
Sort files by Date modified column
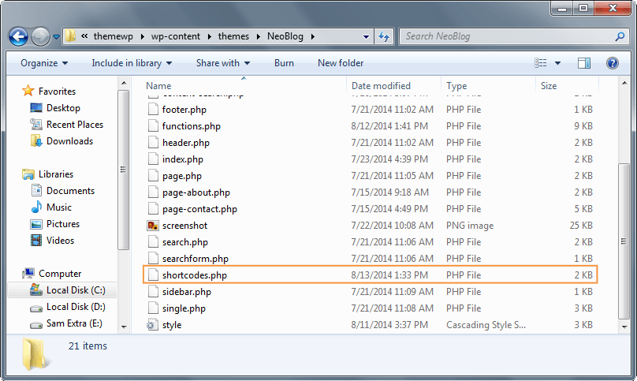[381, 86]
